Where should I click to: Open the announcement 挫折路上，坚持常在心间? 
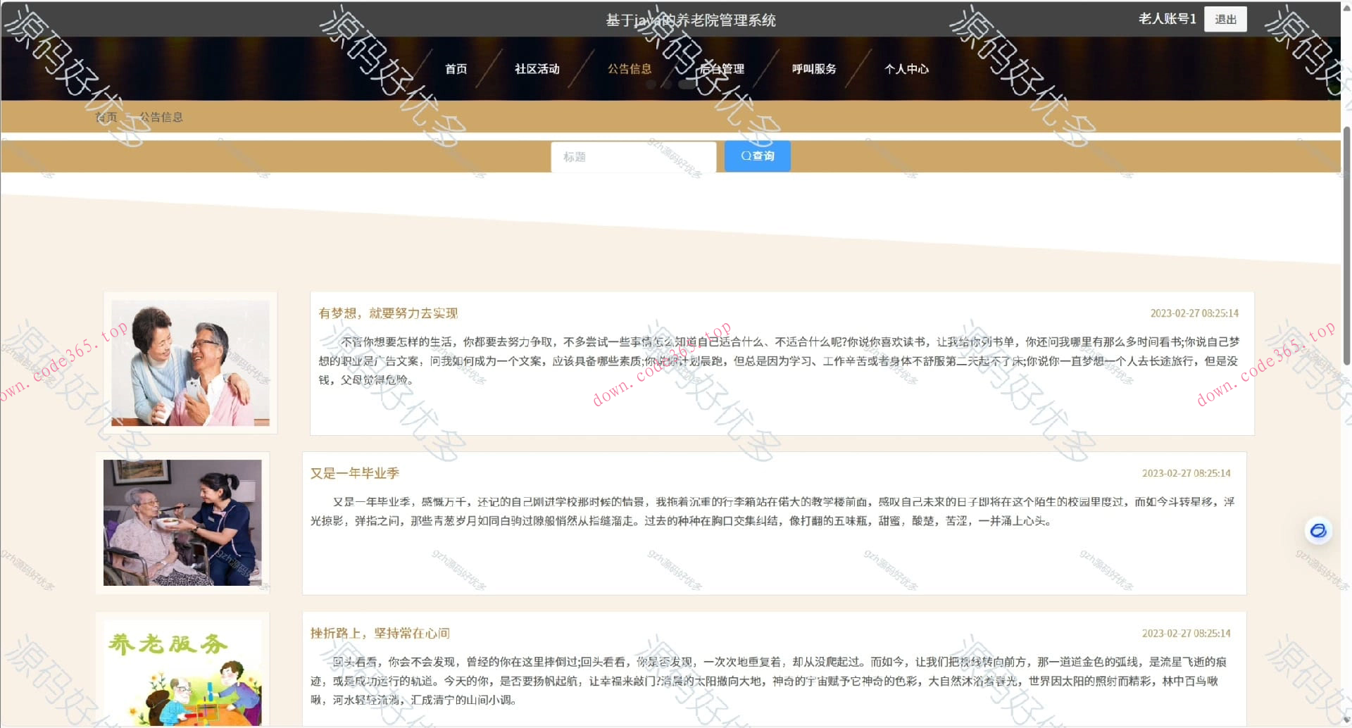[x=381, y=633]
